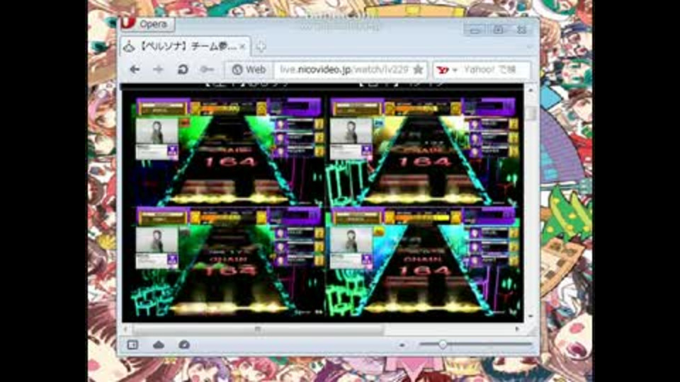
Task: Click the top-left game stream panel
Action: (x=228, y=151)
